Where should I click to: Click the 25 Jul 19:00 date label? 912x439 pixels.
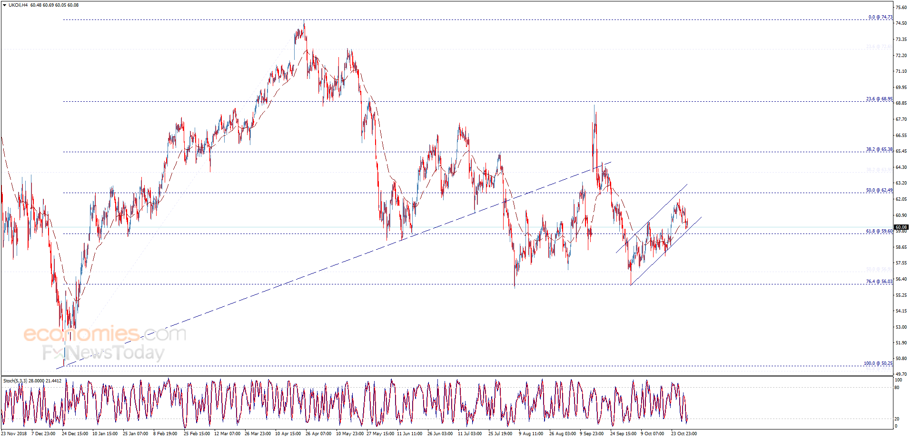coord(500,433)
